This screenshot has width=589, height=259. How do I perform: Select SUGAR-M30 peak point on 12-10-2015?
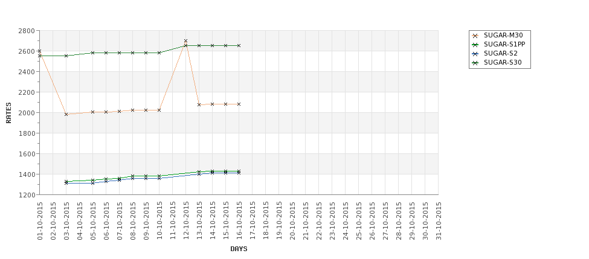(185, 41)
